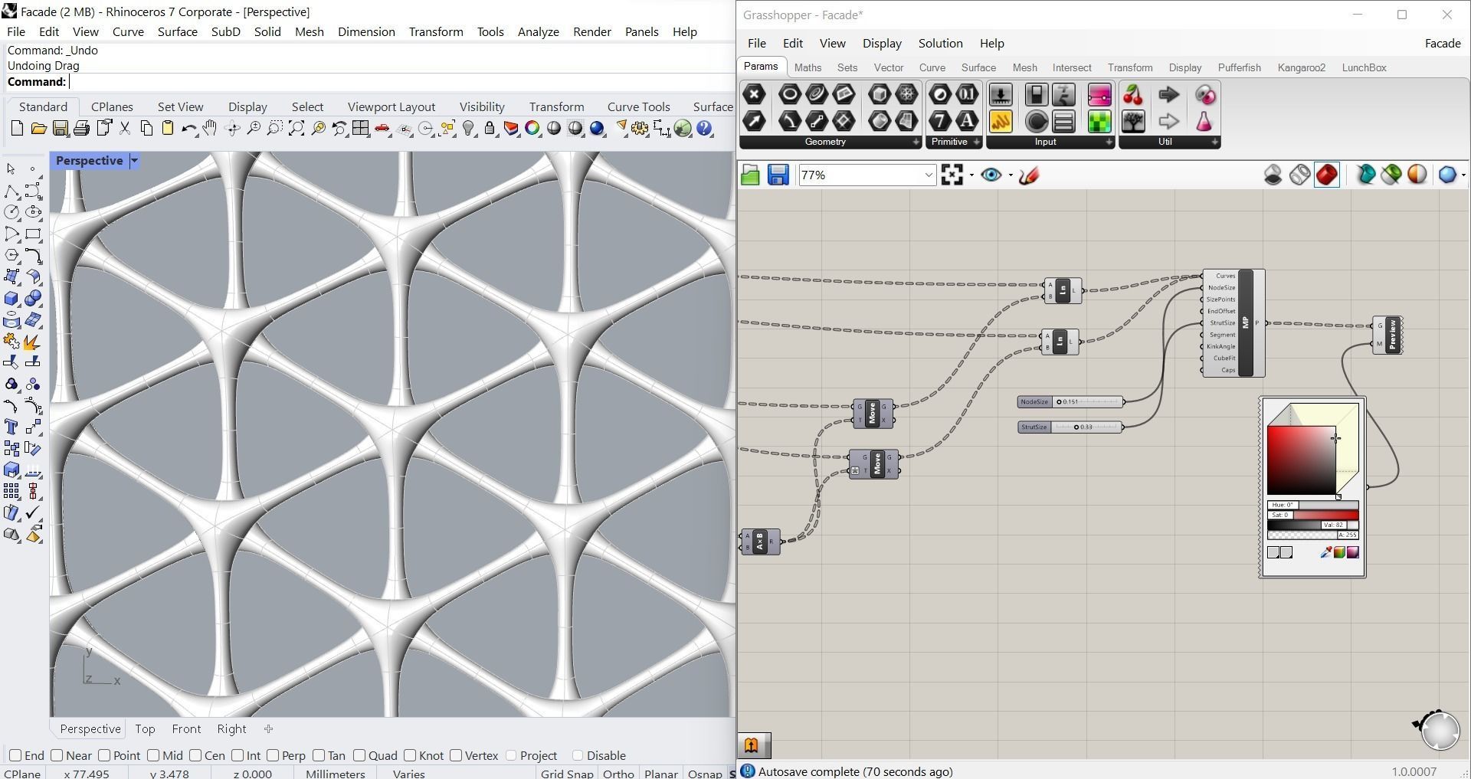Switch to the Pufferfish tab
The image size is (1471, 779).
click(1239, 67)
